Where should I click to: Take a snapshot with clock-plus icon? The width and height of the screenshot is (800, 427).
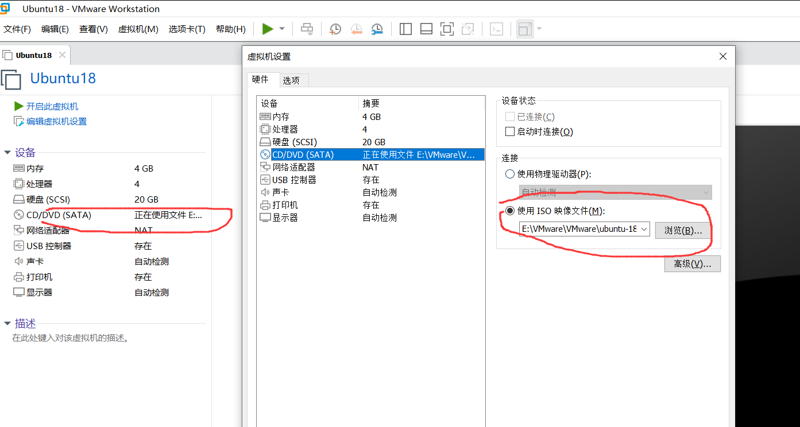pos(335,29)
